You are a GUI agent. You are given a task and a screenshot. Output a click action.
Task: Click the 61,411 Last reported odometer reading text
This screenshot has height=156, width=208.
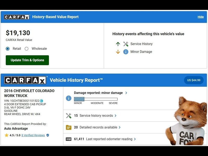(103, 139)
